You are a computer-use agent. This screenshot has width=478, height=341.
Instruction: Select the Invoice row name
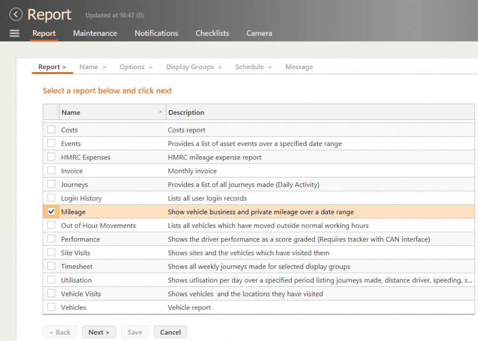coord(71,171)
